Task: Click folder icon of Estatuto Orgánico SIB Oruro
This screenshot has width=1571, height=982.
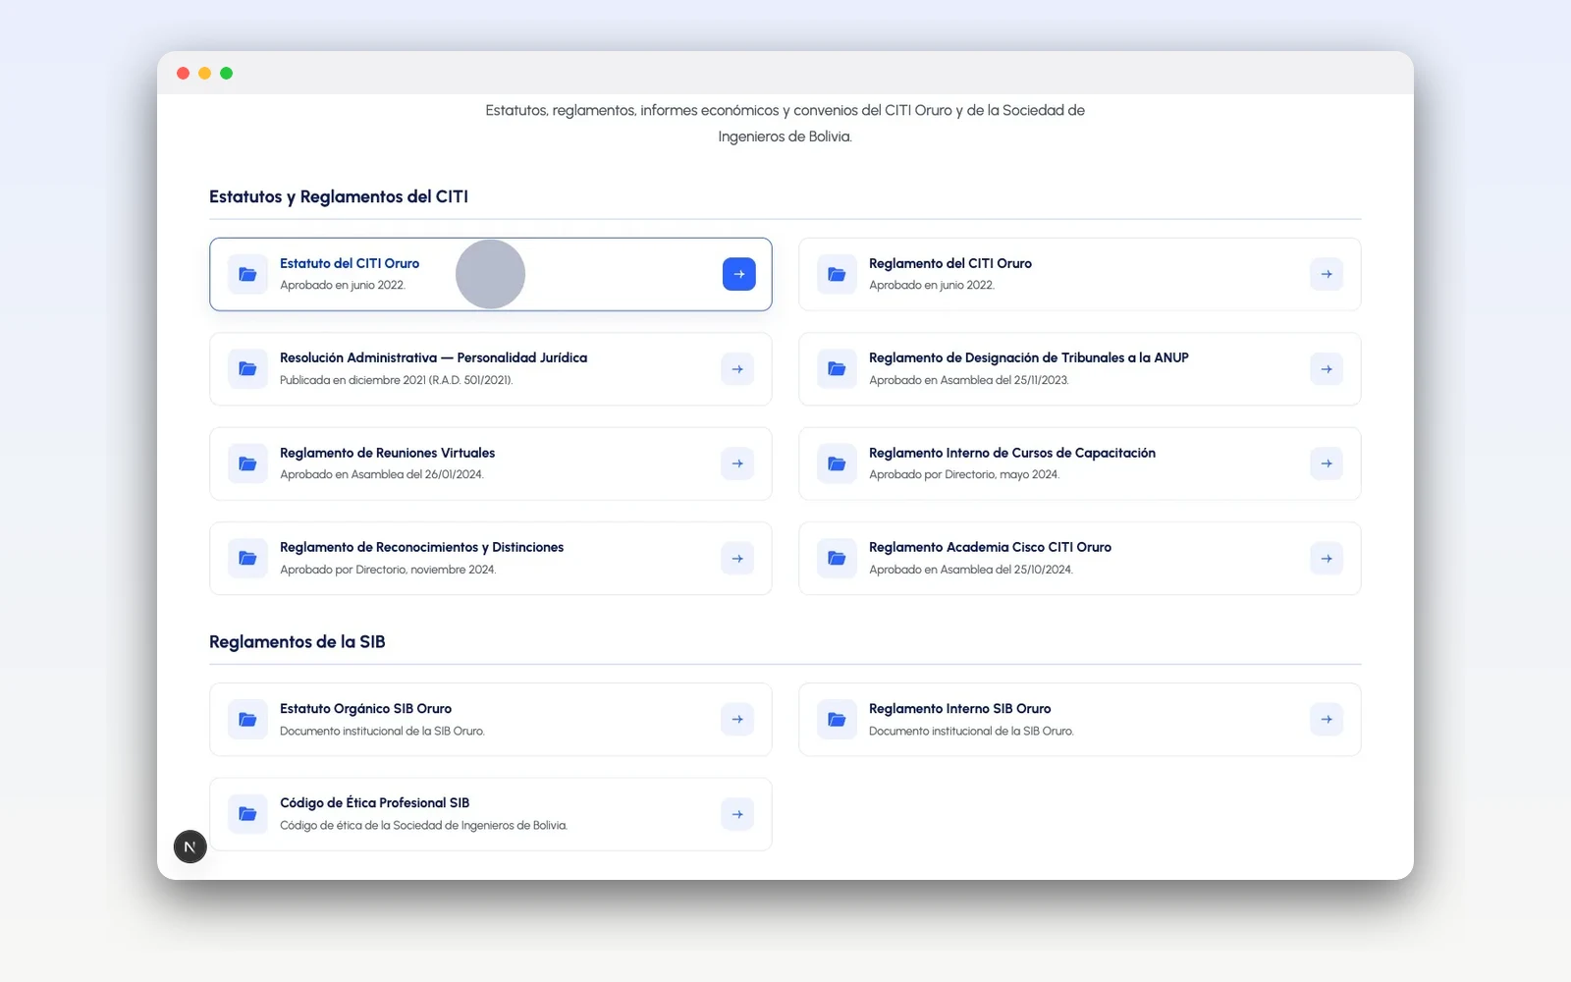Action: [247, 720]
